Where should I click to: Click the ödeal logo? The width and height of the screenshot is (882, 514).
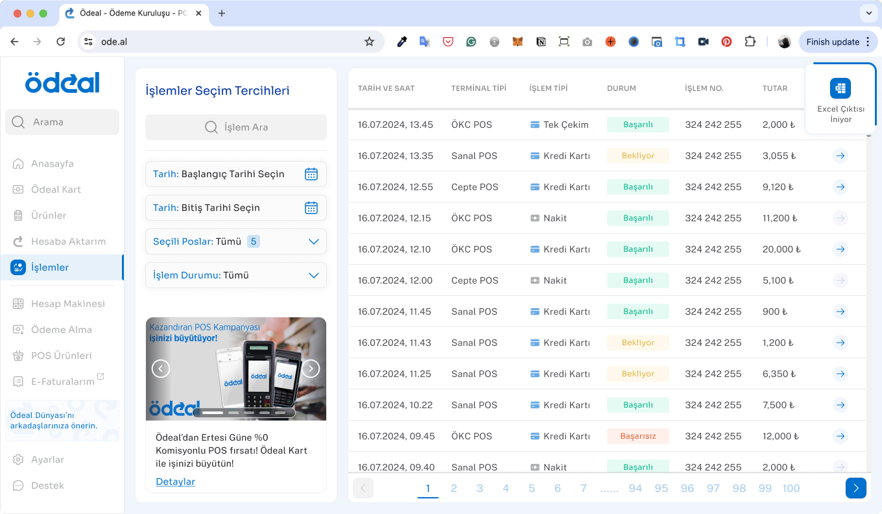click(x=62, y=82)
